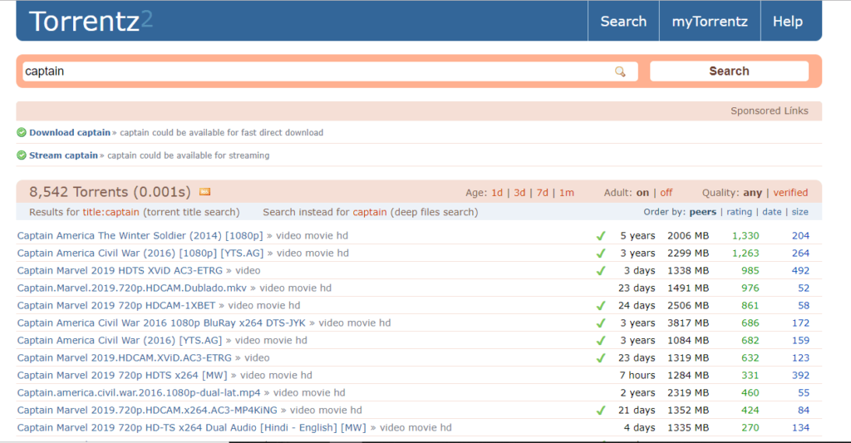Click leech count 392
This screenshot has width=851, height=443.
pyautogui.click(x=800, y=375)
